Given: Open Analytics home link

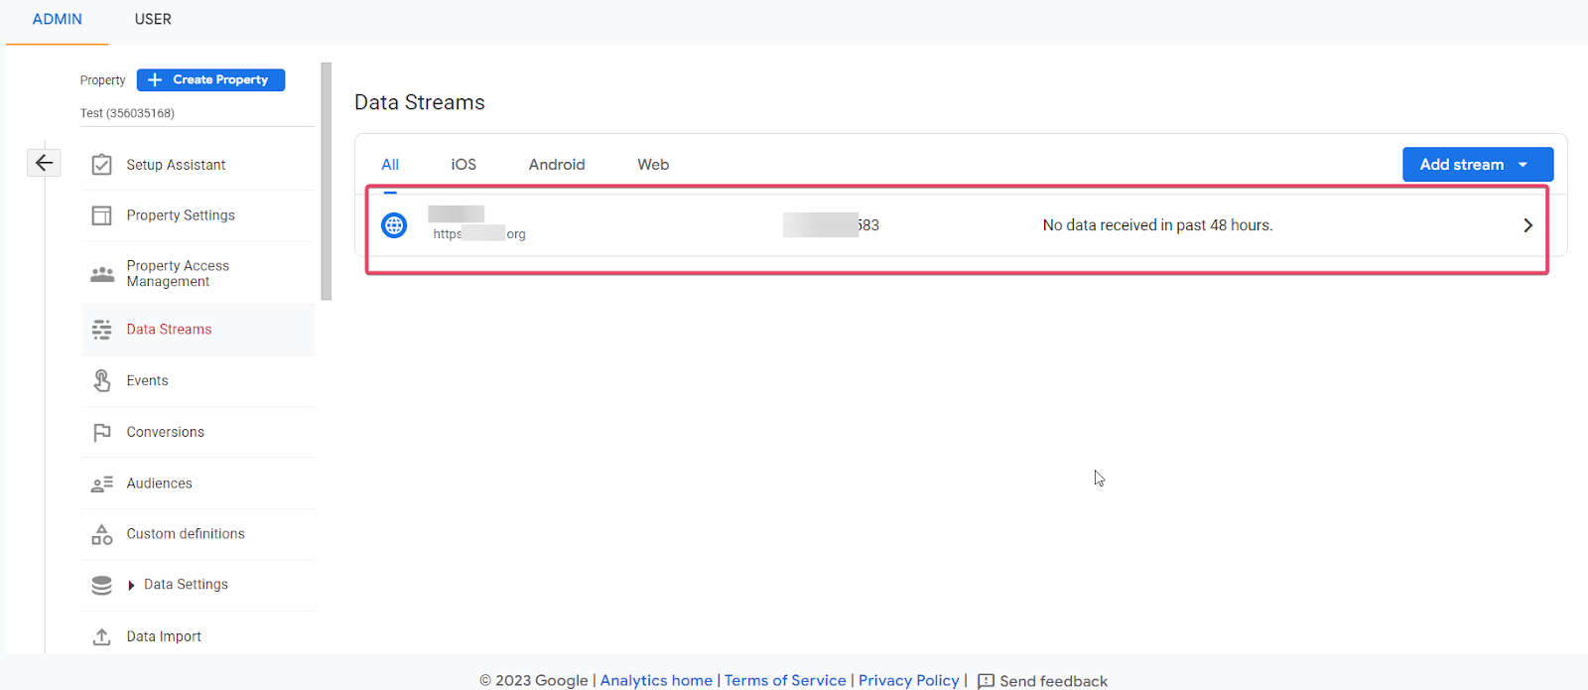Looking at the screenshot, I should pyautogui.click(x=656, y=680).
